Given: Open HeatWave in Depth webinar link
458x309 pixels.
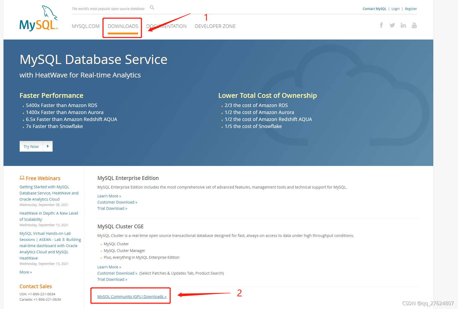Looking at the screenshot, I should [x=49, y=216].
